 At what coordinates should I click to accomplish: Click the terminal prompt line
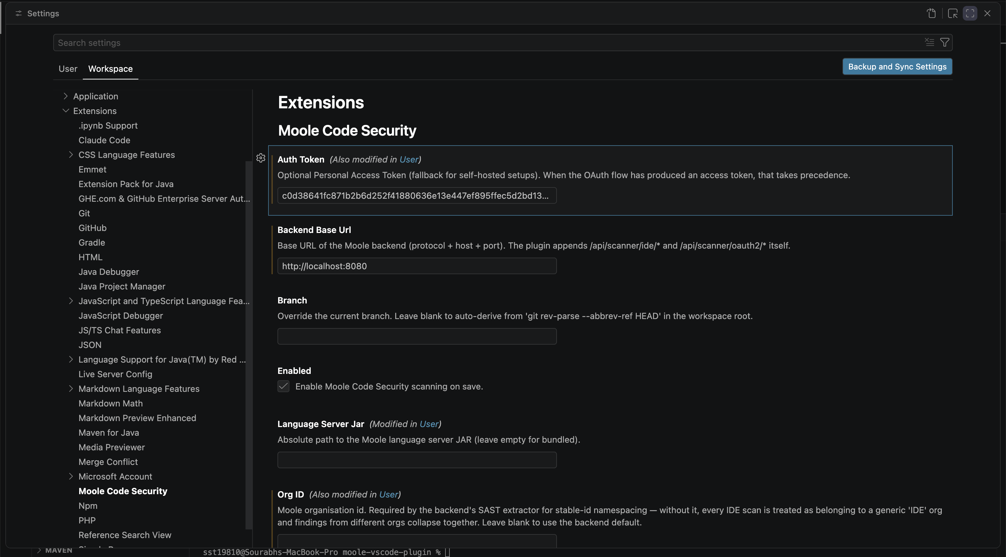pyautogui.click(x=326, y=552)
